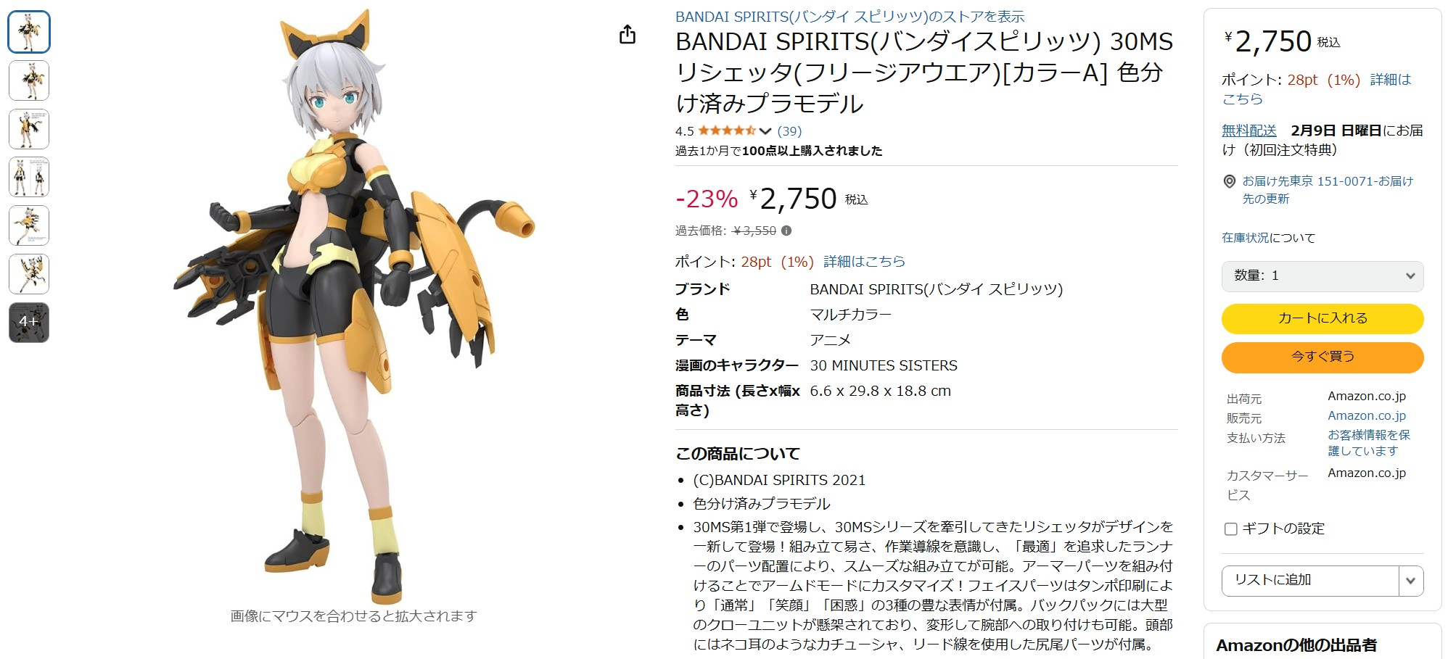Open the リストに追加 dropdown arrow
Image resolution: width=1448 pixels, height=659 pixels.
[x=1411, y=580]
